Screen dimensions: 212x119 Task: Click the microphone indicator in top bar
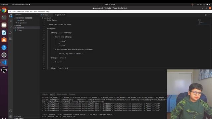[x=204, y=5]
